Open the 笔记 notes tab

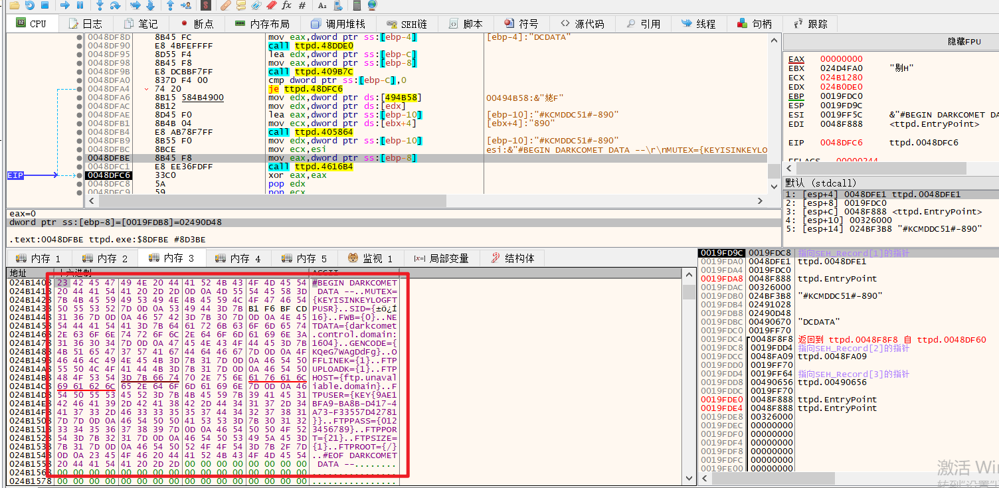140,24
